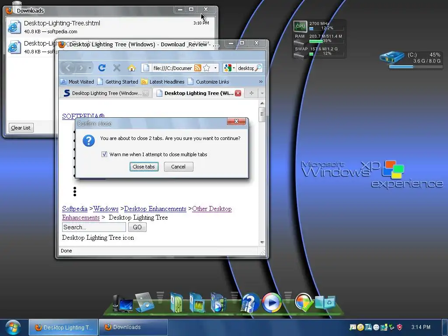Open Windows Media Player from the dock
This screenshot has width=448, height=336.
[272, 302]
